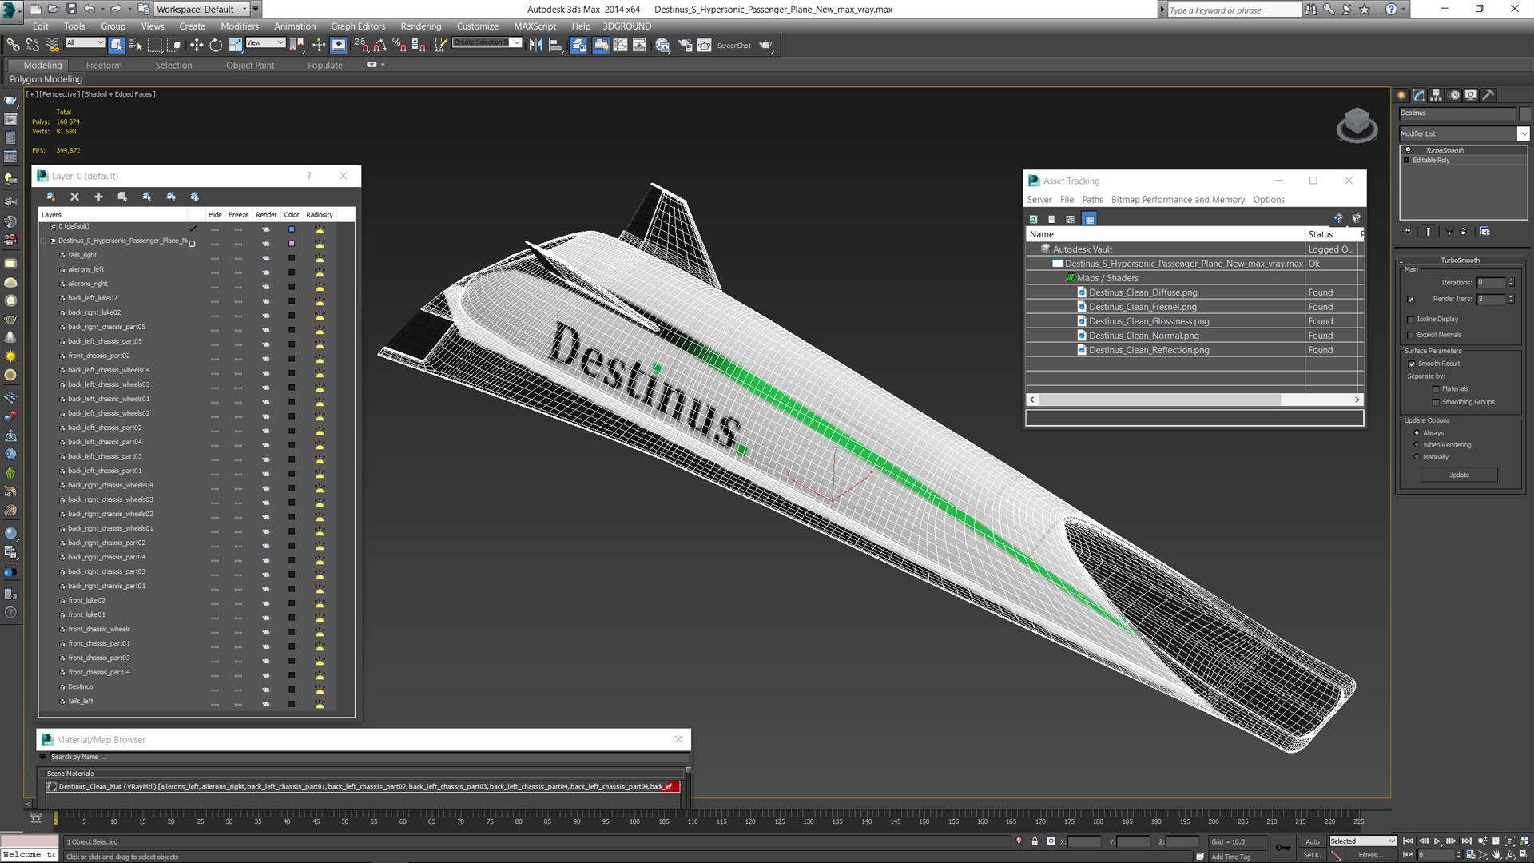Open Select by Name list
This screenshot has width=1534, height=863.
135,45
